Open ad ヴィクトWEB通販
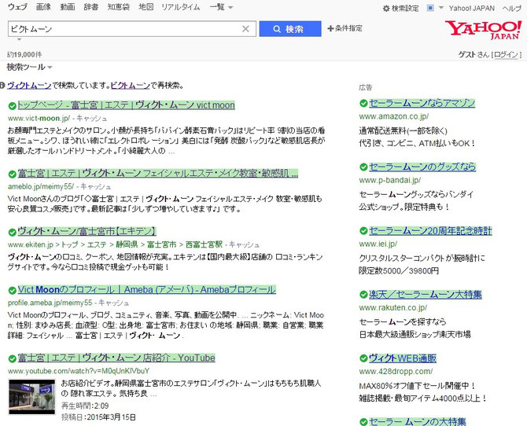The image size is (527, 426). pyautogui.click(x=403, y=358)
